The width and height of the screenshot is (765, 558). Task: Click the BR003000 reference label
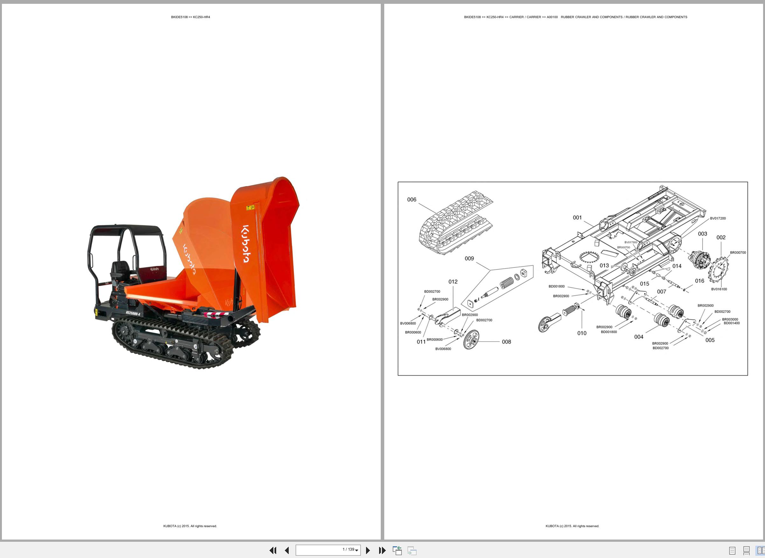pyautogui.click(x=730, y=319)
